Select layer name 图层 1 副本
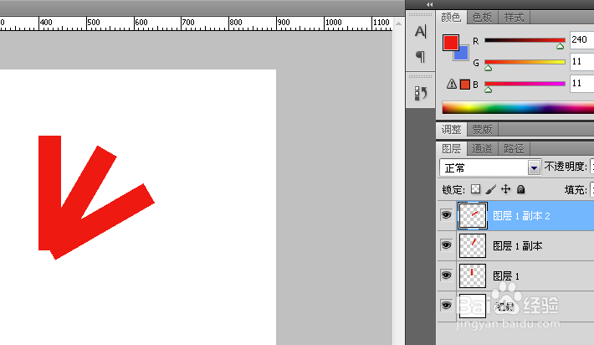Image resolution: width=594 pixels, height=345 pixels. pos(518,246)
